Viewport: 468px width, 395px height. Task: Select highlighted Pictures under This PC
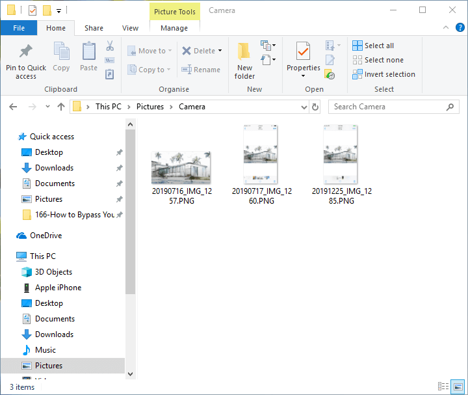[62, 366]
